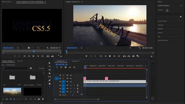Open Program monitor button editor plus
This screenshot has width=185, height=104.
[151, 57]
